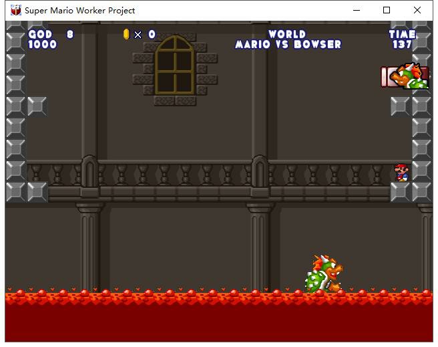Click the score value 1000
Viewport: 438px width, 347px height.
point(43,44)
